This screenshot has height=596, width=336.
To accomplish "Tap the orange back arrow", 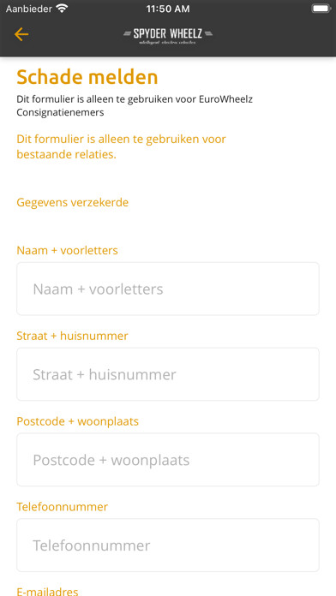I will [21, 34].
